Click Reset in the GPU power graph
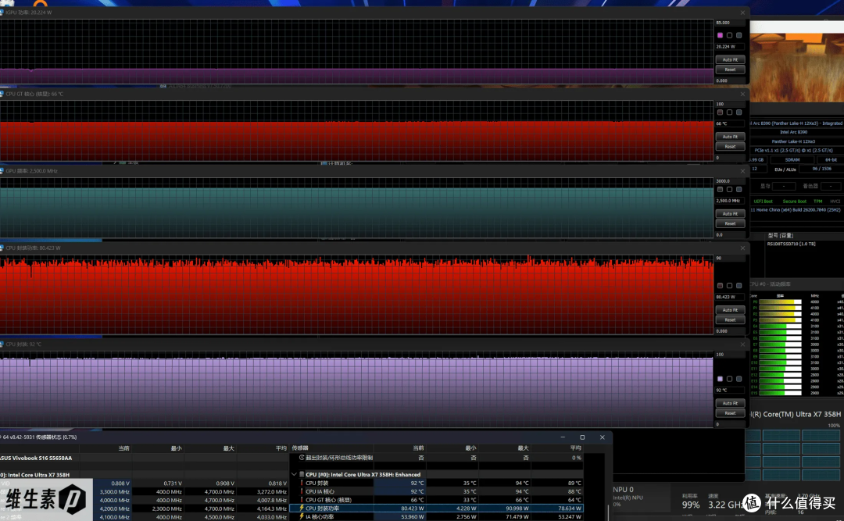844x521 pixels. click(x=730, y=70)
